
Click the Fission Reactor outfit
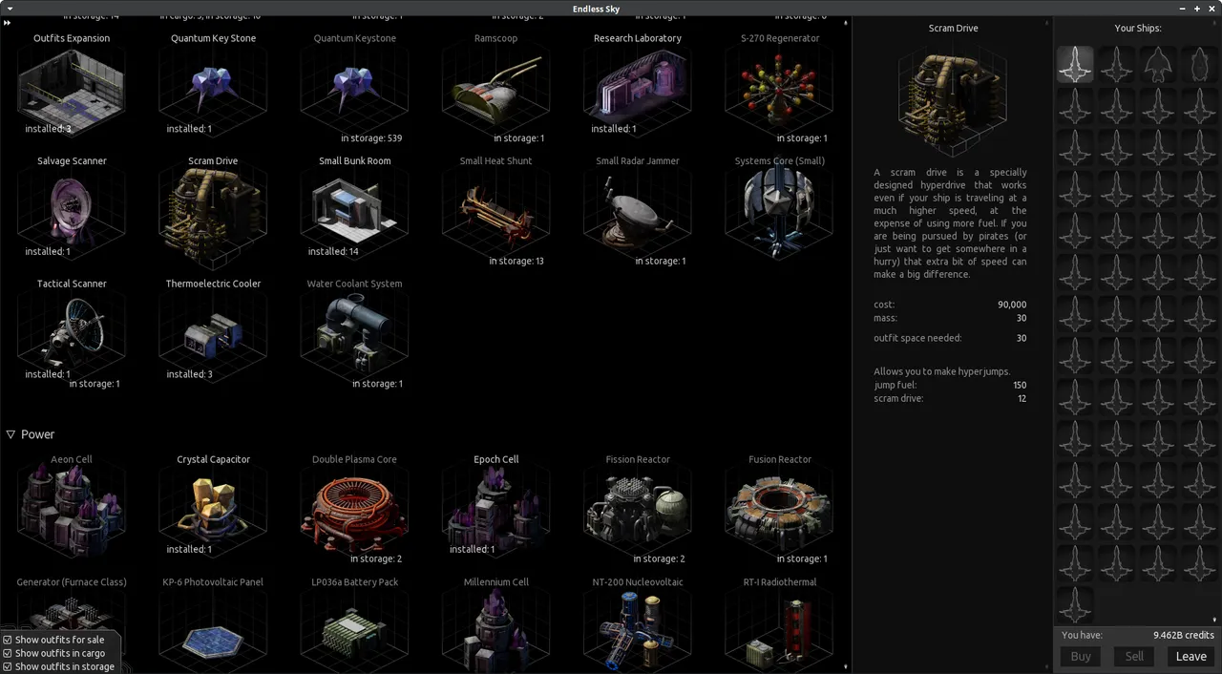(x=637, y=510)
